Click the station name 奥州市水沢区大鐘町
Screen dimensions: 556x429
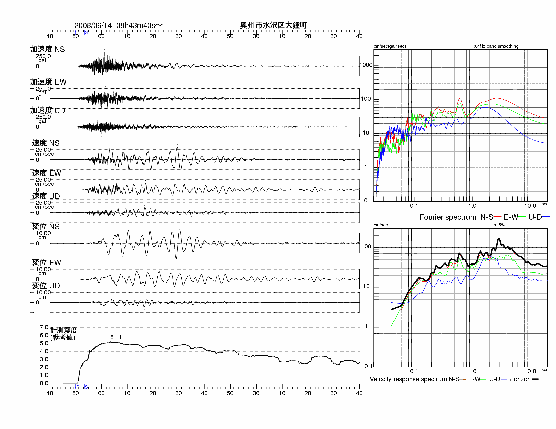[x=274, y=25]
